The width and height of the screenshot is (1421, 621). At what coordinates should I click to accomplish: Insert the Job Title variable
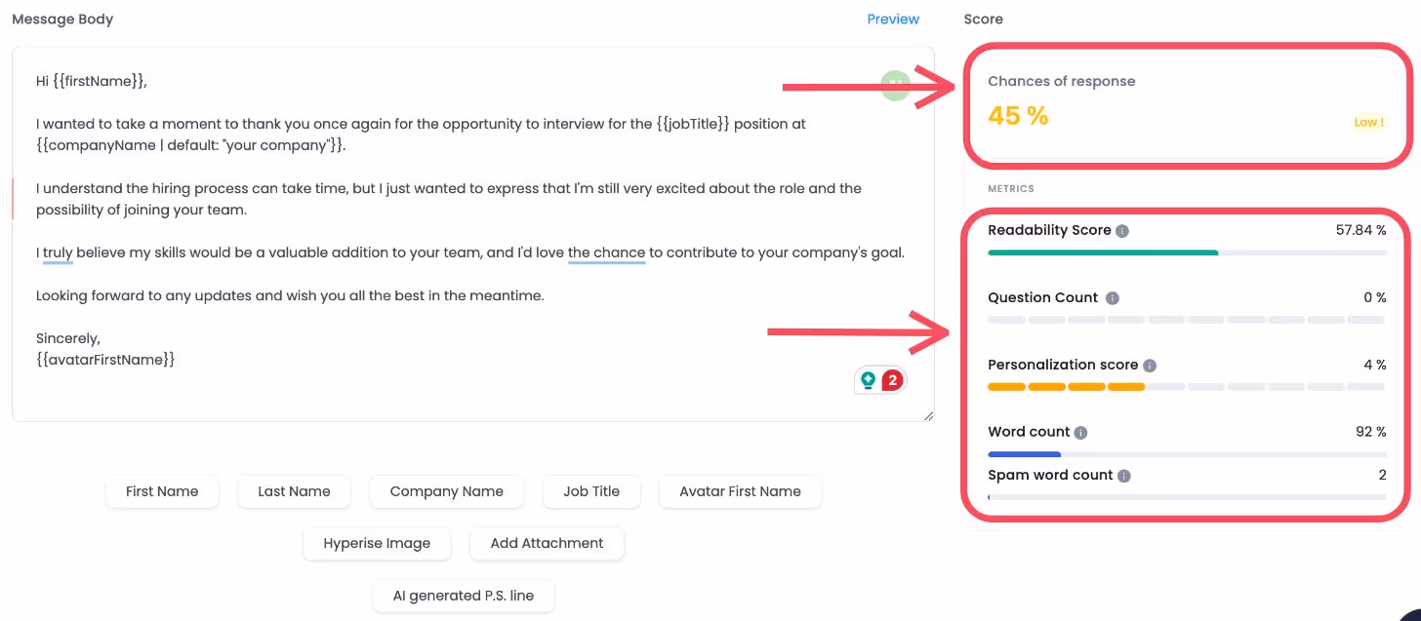tap(590, 491)
